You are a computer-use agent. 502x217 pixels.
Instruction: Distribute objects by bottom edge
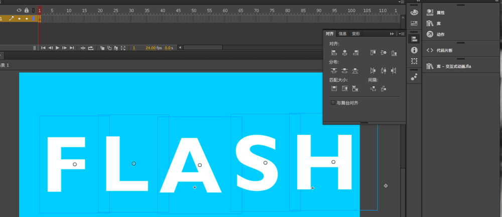point(355,71)
